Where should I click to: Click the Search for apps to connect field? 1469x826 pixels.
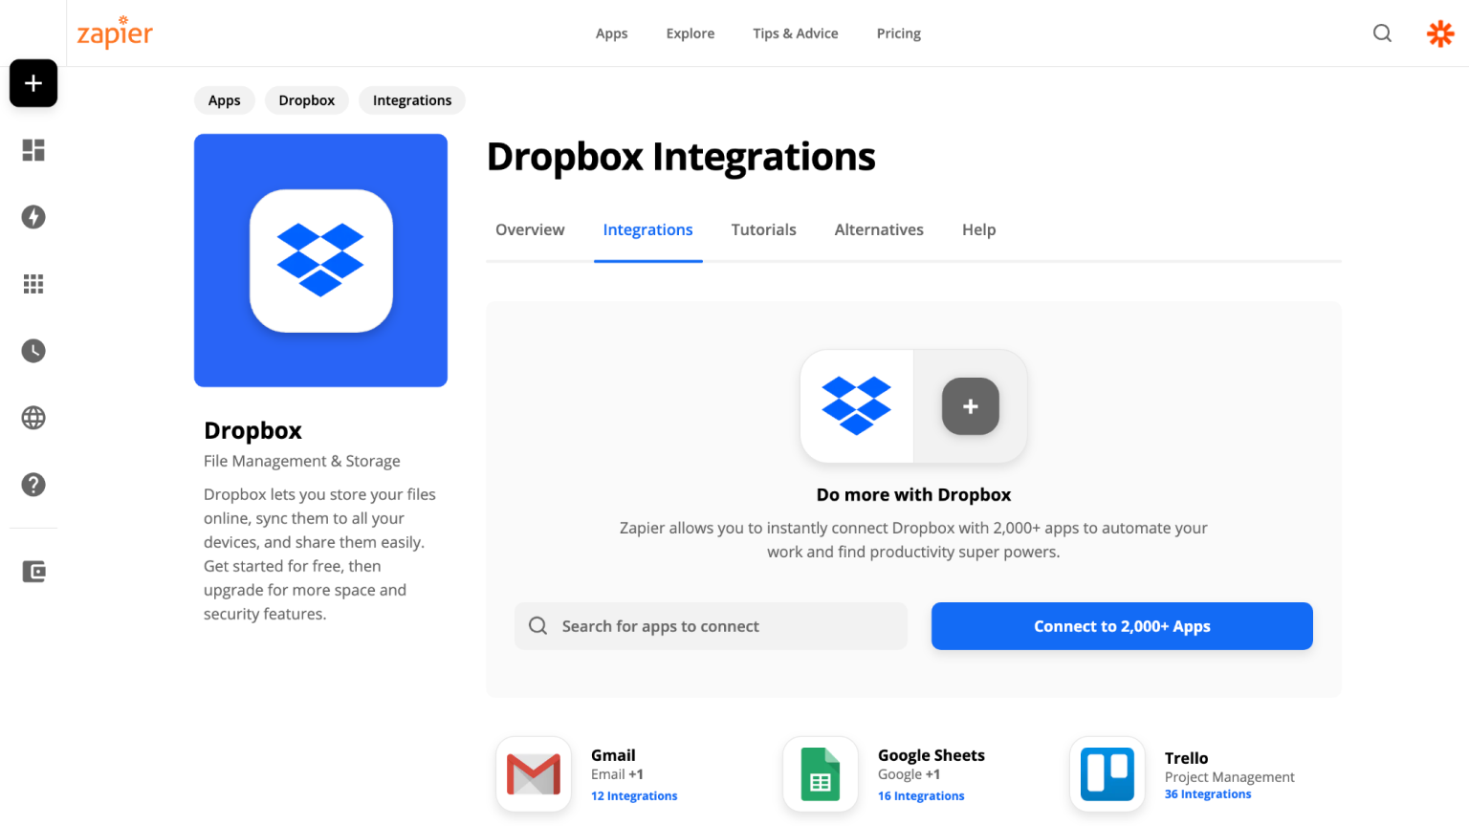tap(711, 626)
